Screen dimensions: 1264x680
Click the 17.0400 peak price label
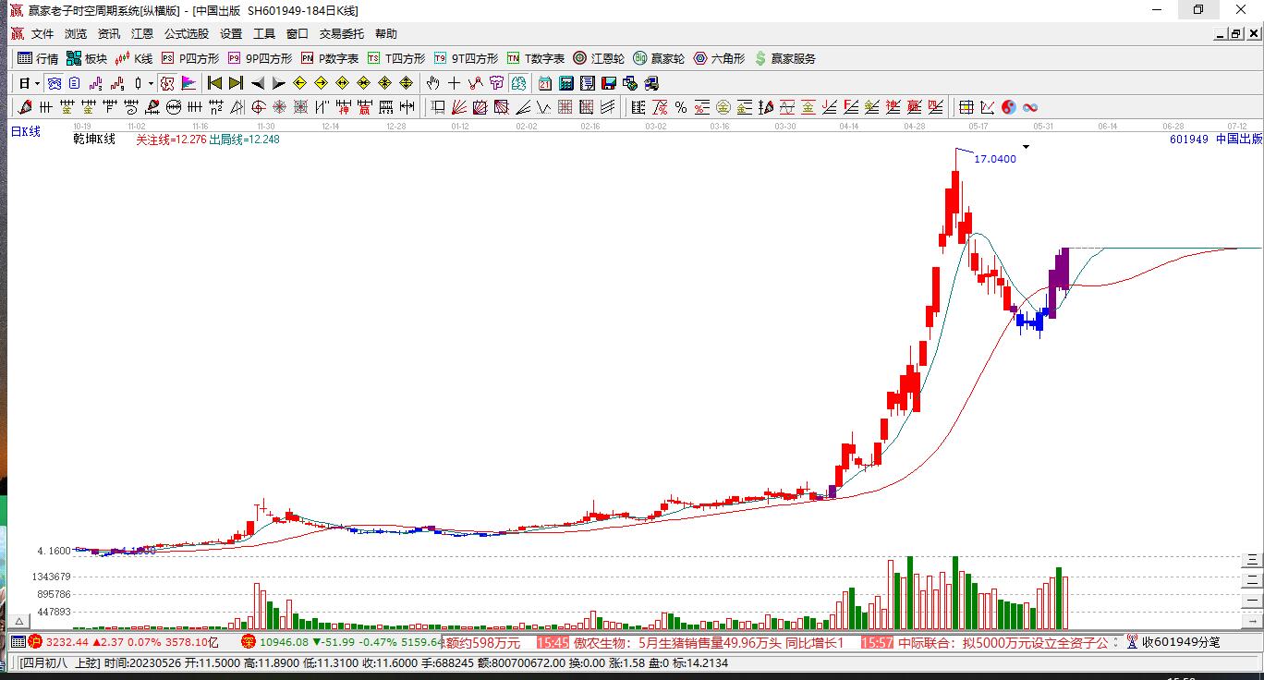[995, 159]
